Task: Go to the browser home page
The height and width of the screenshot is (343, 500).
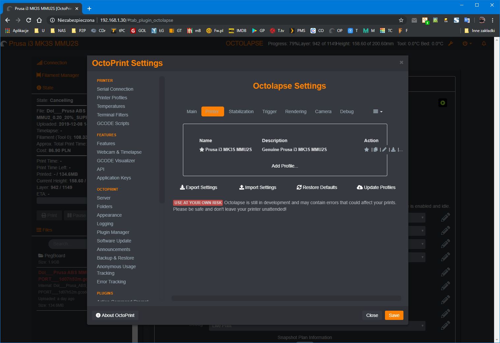Action: (x=39, y=20)
